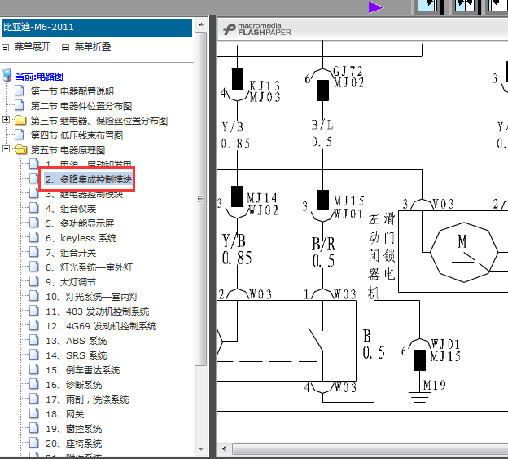Select 2、多路集成控制模块
Viewport: 508px width, 459px height.
coord(89,179)
